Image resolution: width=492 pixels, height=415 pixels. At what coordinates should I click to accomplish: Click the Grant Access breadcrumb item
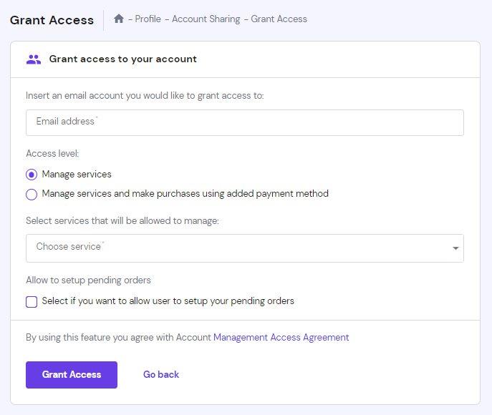click(x=279, y=19)
